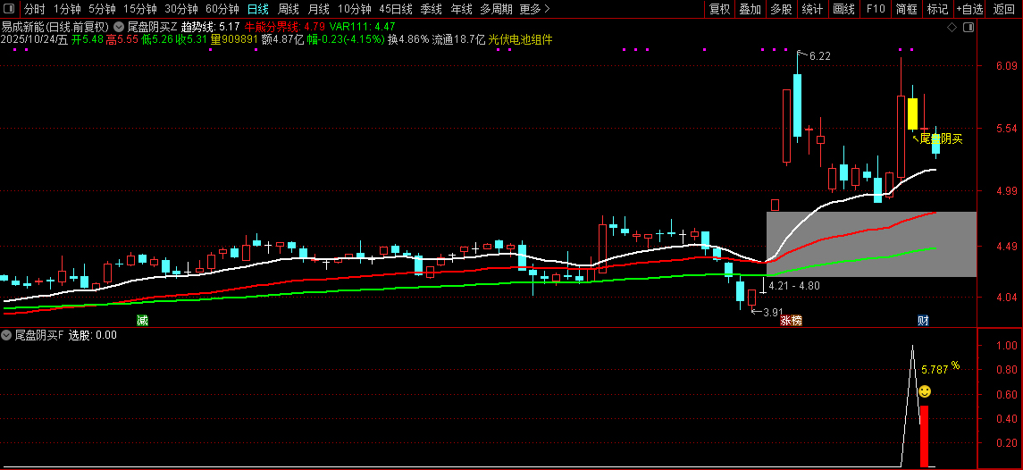Select the 1分钟 period
The width and height of the screenshot is (1023, 470).
pos(67,9)
